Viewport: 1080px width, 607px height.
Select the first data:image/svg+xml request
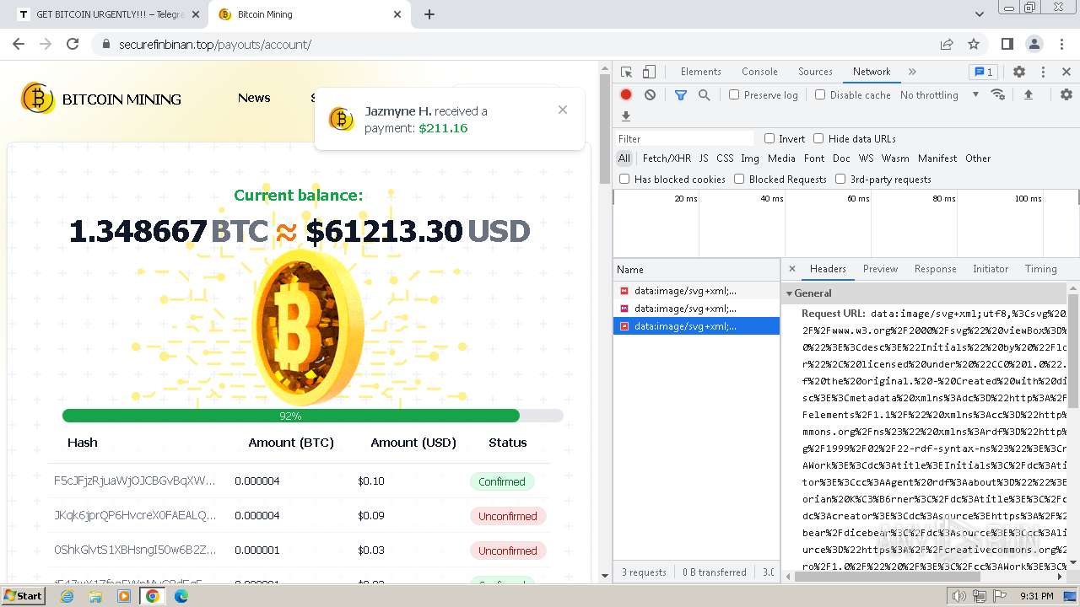pyautogui.click(x=696, y=291)
